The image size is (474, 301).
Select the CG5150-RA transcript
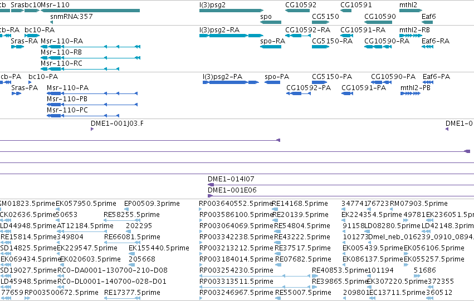[x=321, y=47]
